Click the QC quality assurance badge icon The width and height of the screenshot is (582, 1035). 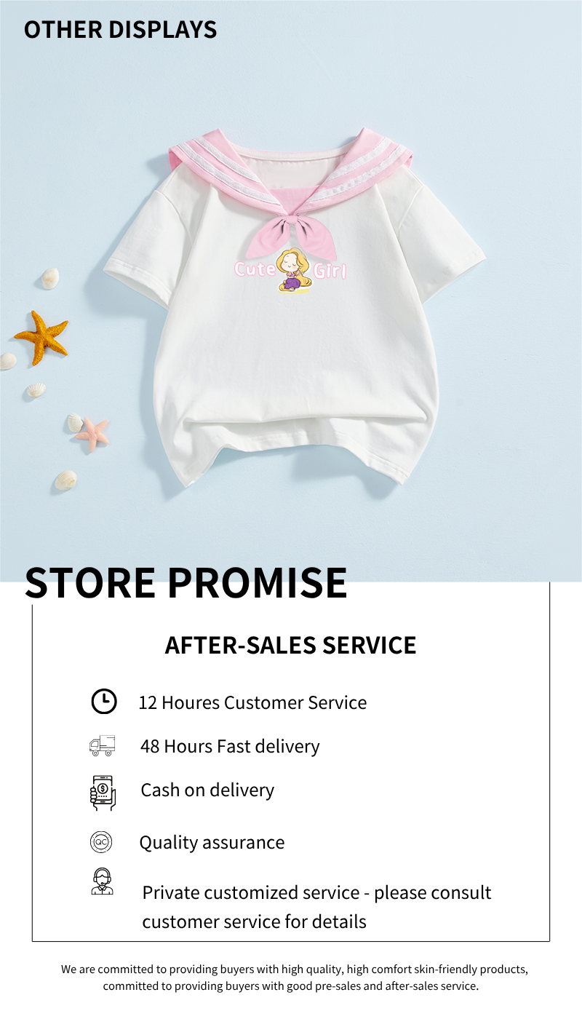pyautogui.click(x=101, y=842)
